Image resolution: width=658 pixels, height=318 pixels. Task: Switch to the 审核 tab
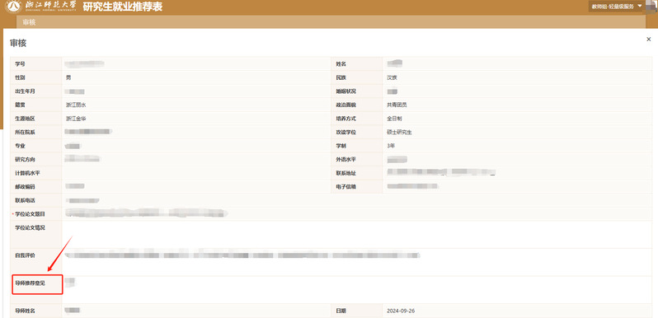29,21
